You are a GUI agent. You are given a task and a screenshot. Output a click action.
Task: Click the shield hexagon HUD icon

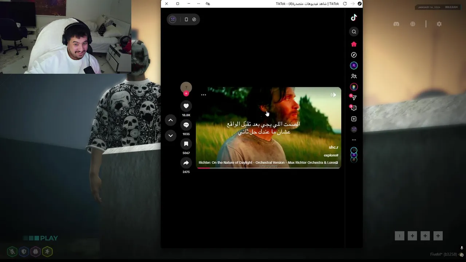point(24,251)
